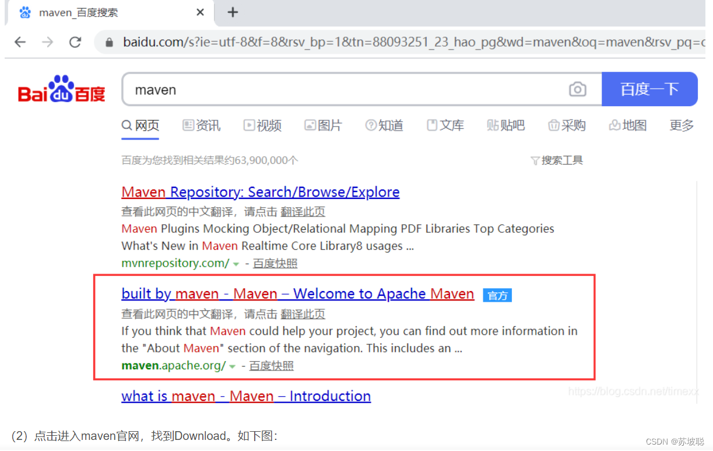Click the browser Back arrow
Viewport: 713px width, 451px height.
coord(20,42)
